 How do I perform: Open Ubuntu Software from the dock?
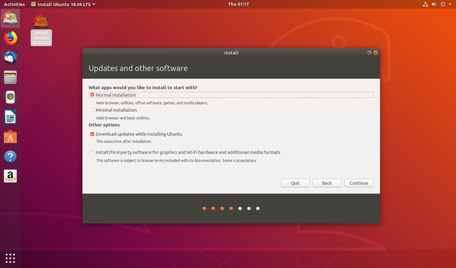(x=10, y=137)
